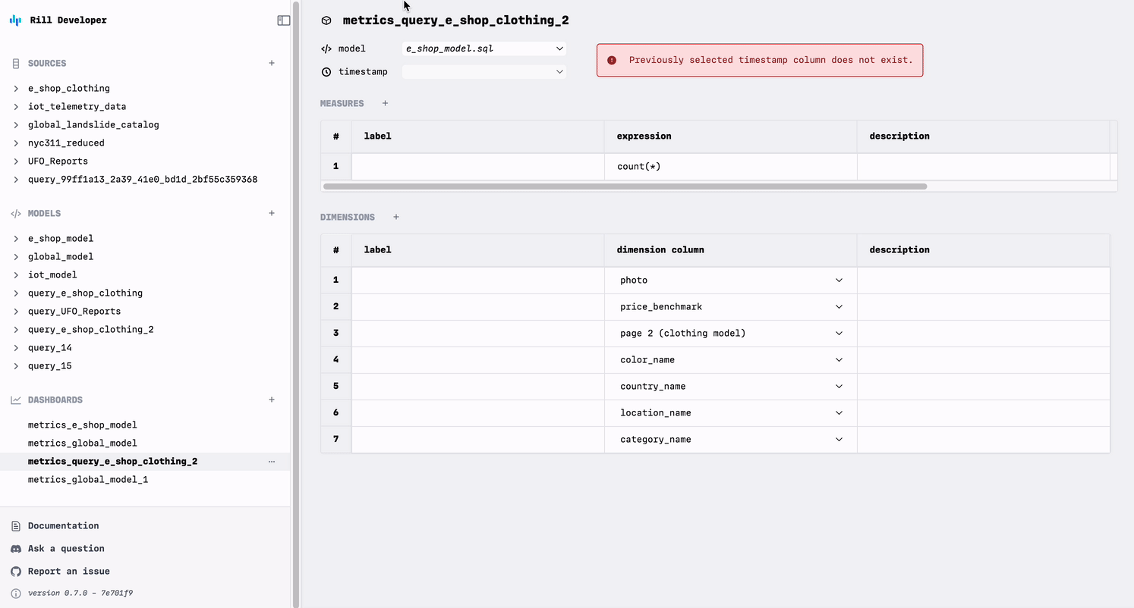This screenshot has width=1134, height=608.
Task: Click the description cell of measure row 1
Action: click(984, 166)
